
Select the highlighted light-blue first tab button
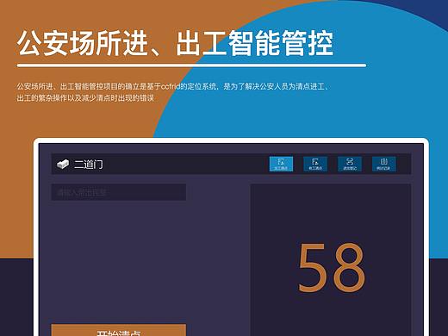[281, 164]
